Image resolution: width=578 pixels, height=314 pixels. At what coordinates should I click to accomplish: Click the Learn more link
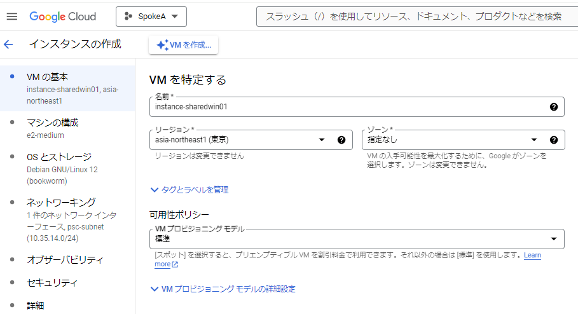[532, 255]
